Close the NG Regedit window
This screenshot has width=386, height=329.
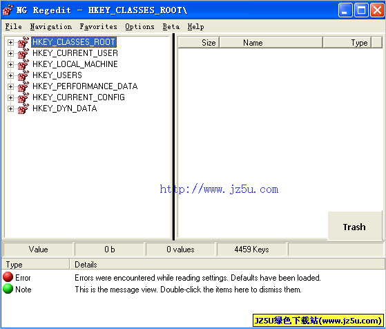[x=377, y=10]
